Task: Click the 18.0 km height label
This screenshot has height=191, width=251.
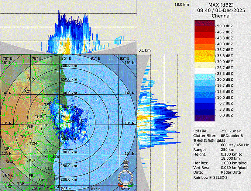Action: tap(182, 4)
